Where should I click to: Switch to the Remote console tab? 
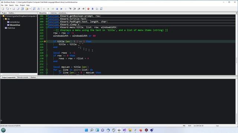[x=23, y=77]
